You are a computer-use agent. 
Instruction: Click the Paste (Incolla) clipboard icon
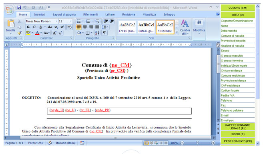tap(11, 24)
